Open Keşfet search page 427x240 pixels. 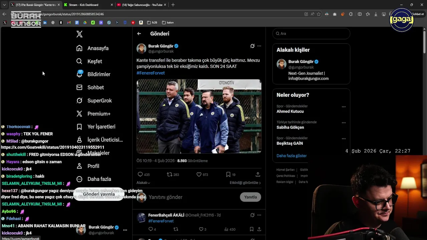(x=89, y=61)
